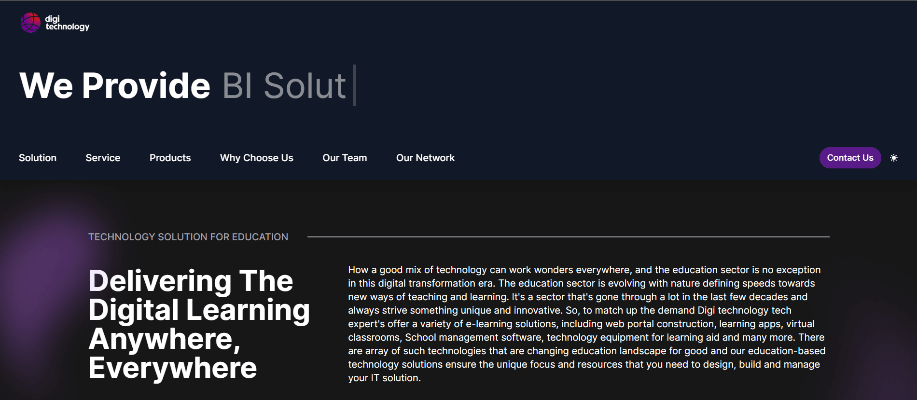Image resolution: width=917 pixels, height=400 pixels.
Task: Jump to Our Network section
Action: pos(425,158)
